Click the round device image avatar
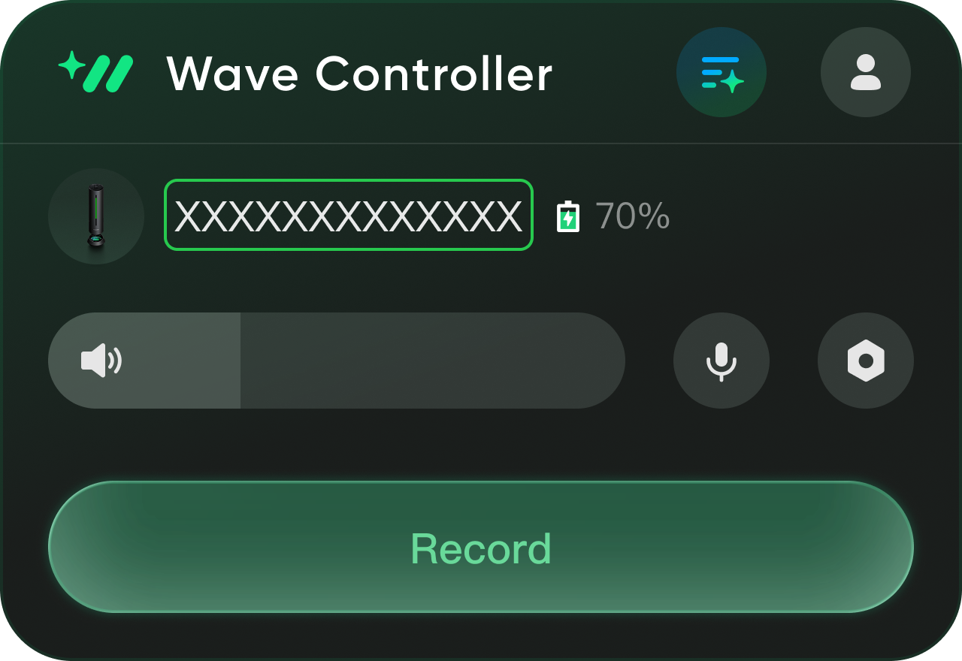This screenshot has width=962, height=661. [x=96, y=216]
